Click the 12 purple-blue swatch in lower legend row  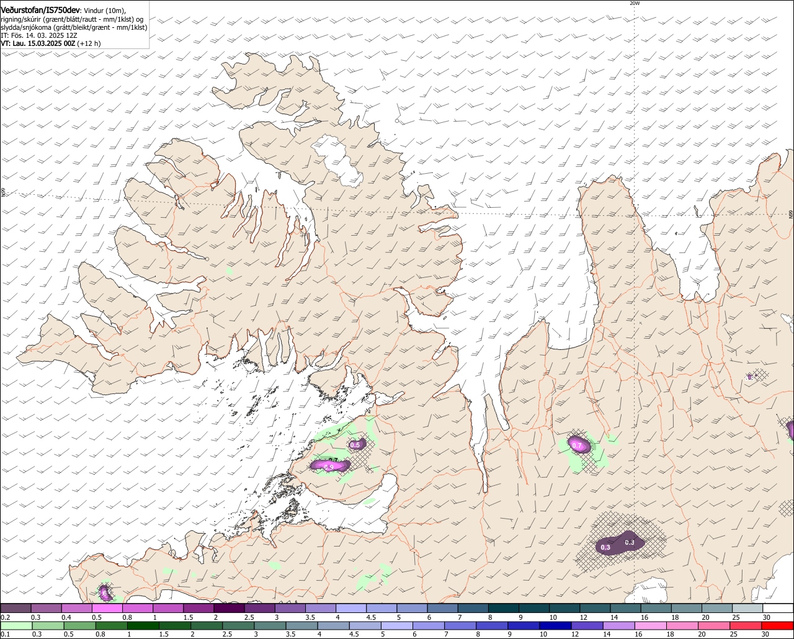(x=587, y=625)
